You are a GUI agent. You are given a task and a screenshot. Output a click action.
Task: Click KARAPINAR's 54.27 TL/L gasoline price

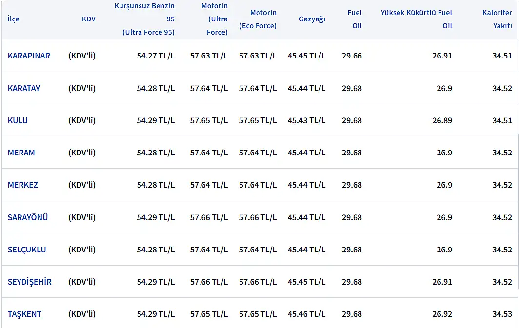pyautogui.click(x=156, y=56)
